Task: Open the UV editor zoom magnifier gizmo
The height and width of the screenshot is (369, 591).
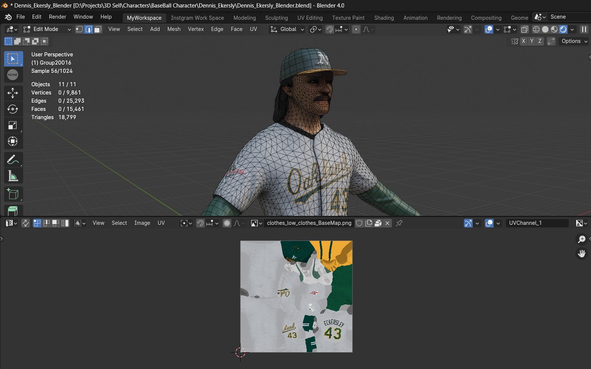Action: click(x=582, y=239)
